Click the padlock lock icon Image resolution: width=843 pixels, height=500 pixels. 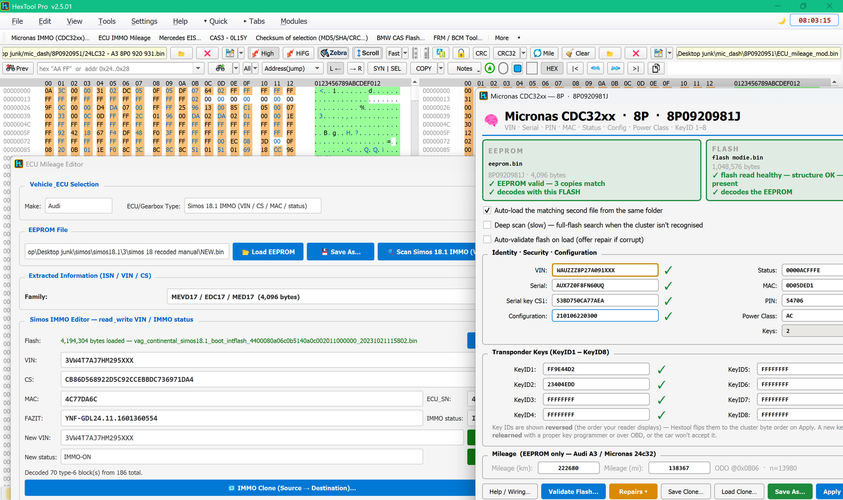coord(461,53)
